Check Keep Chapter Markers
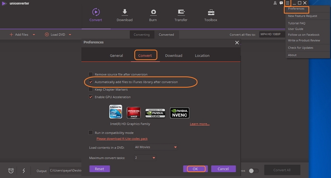The height and width of the screenshot is (178, 331). coord(91,90)
